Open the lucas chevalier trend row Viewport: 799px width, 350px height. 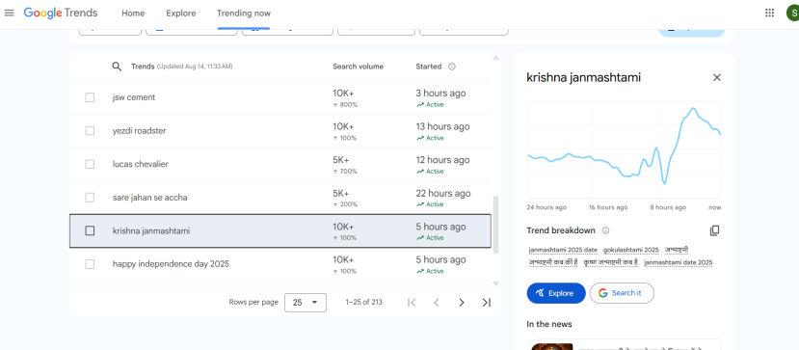(280, 164)
